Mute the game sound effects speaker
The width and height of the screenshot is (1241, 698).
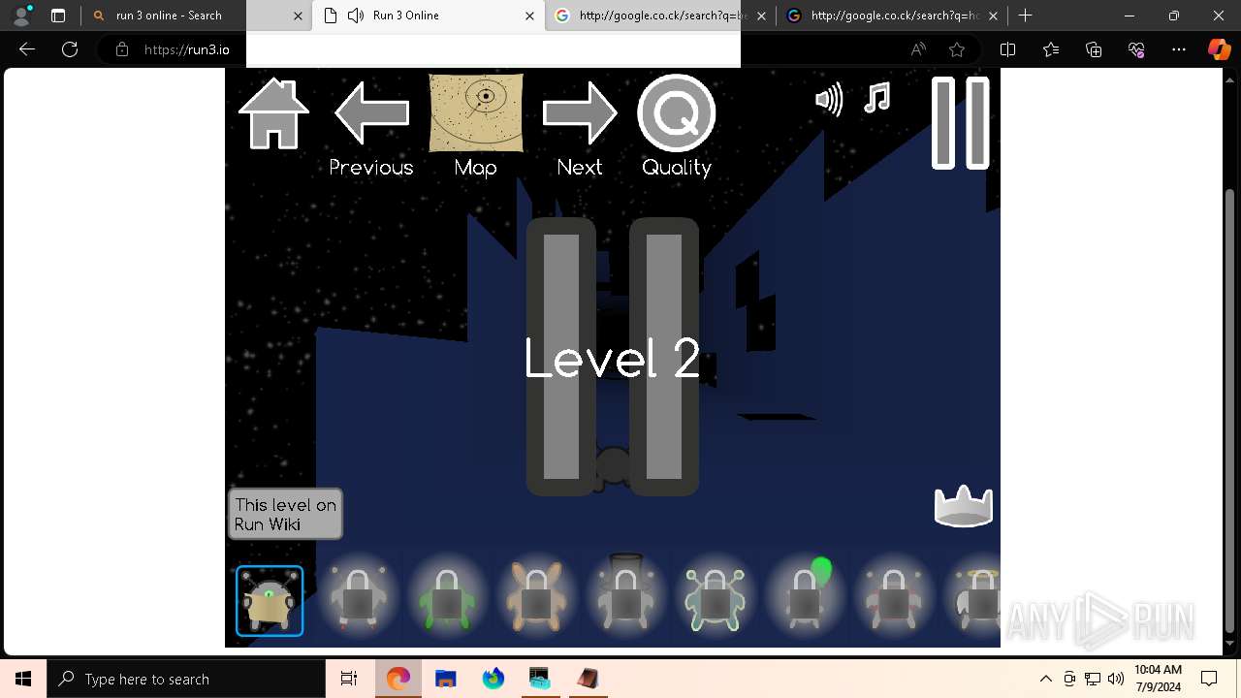tap(829, 99)
